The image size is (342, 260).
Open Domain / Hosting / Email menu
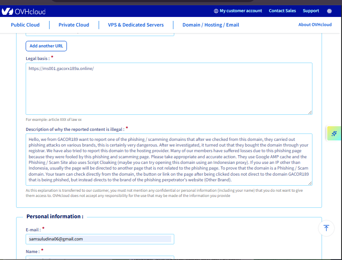click(x=211, y=25)
